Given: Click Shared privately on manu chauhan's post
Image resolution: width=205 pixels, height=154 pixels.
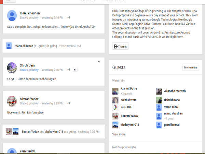Looking at the screenshot, I should [29, 18].
